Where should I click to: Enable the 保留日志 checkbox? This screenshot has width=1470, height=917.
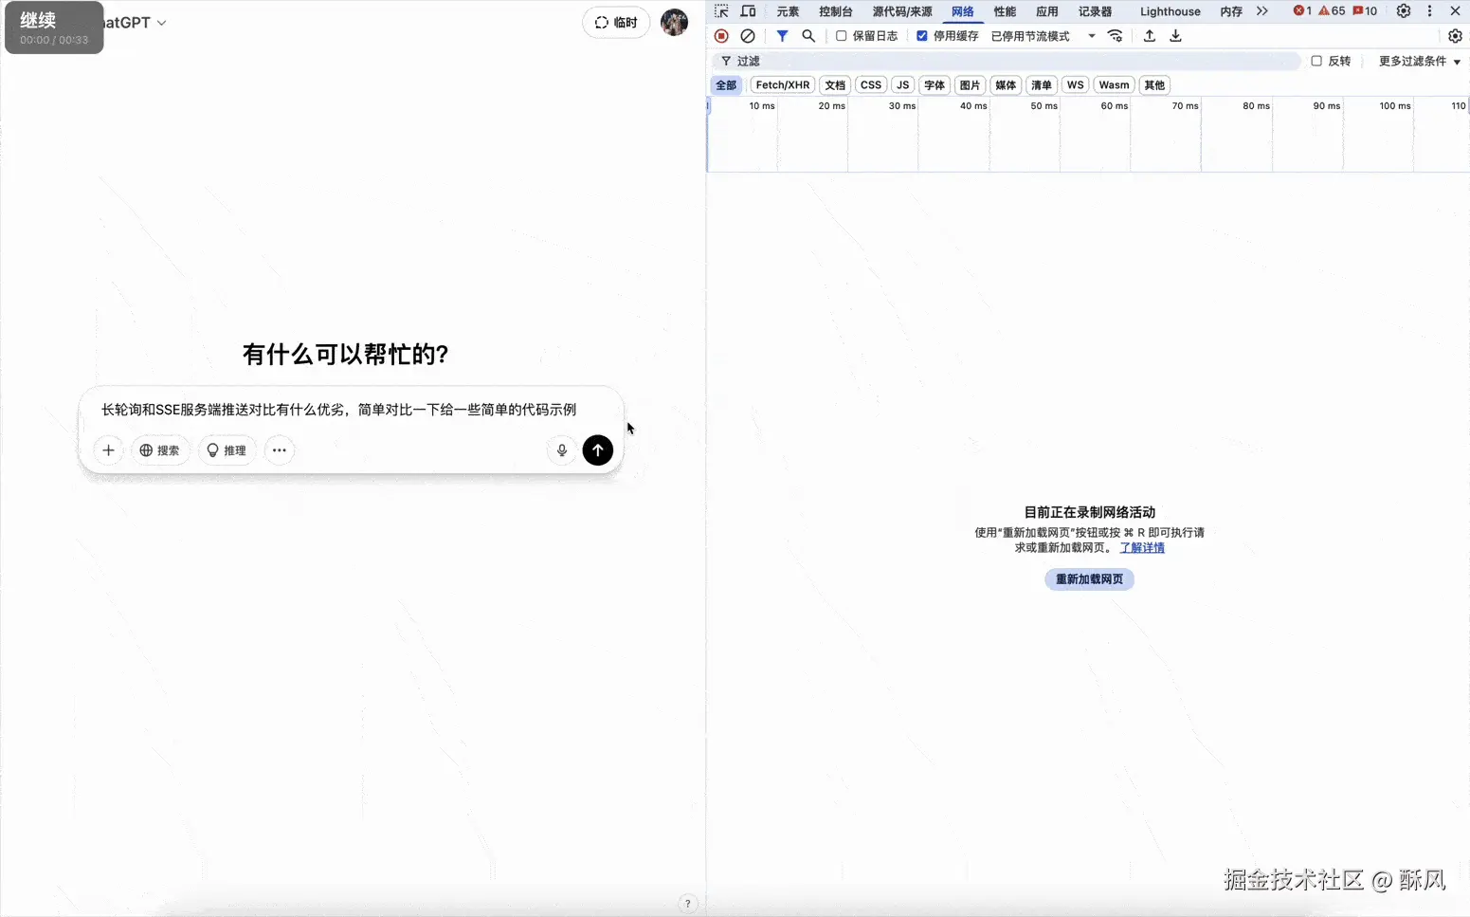[841, 36]
